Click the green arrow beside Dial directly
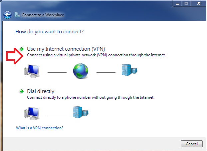The height and width of the screenshot is (151, 207). [x=22, y=91]
